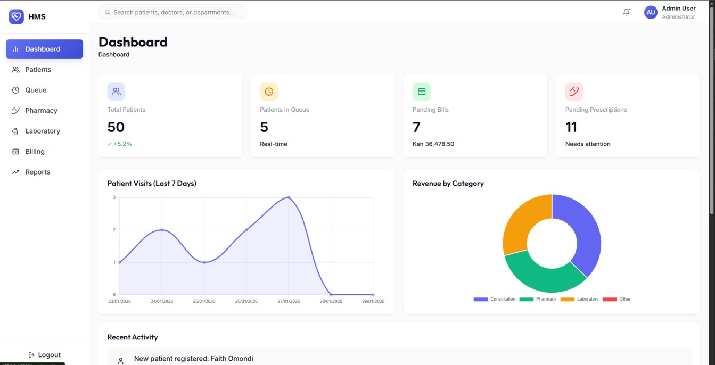Viewport: 715px width, 365px height.
Task: Click the HMS heart logo icon
Action: [17, 16]
